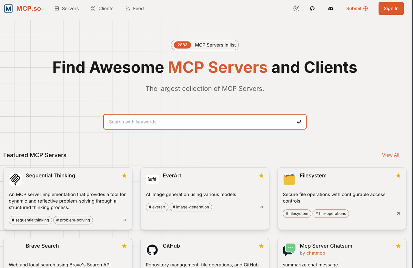
Task: Open the Feed menu item
Action: pos(135,9)
